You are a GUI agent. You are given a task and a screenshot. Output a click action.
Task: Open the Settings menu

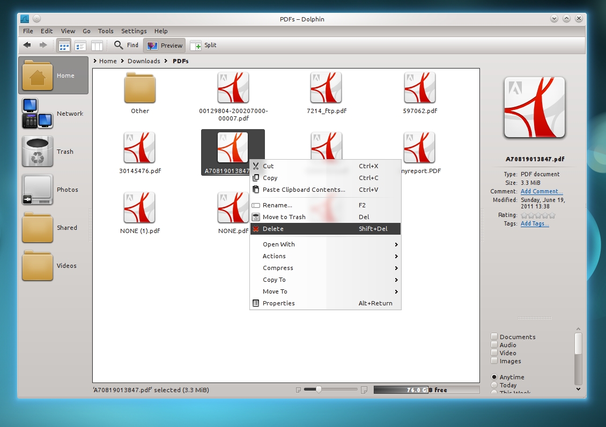click(134, 31)
